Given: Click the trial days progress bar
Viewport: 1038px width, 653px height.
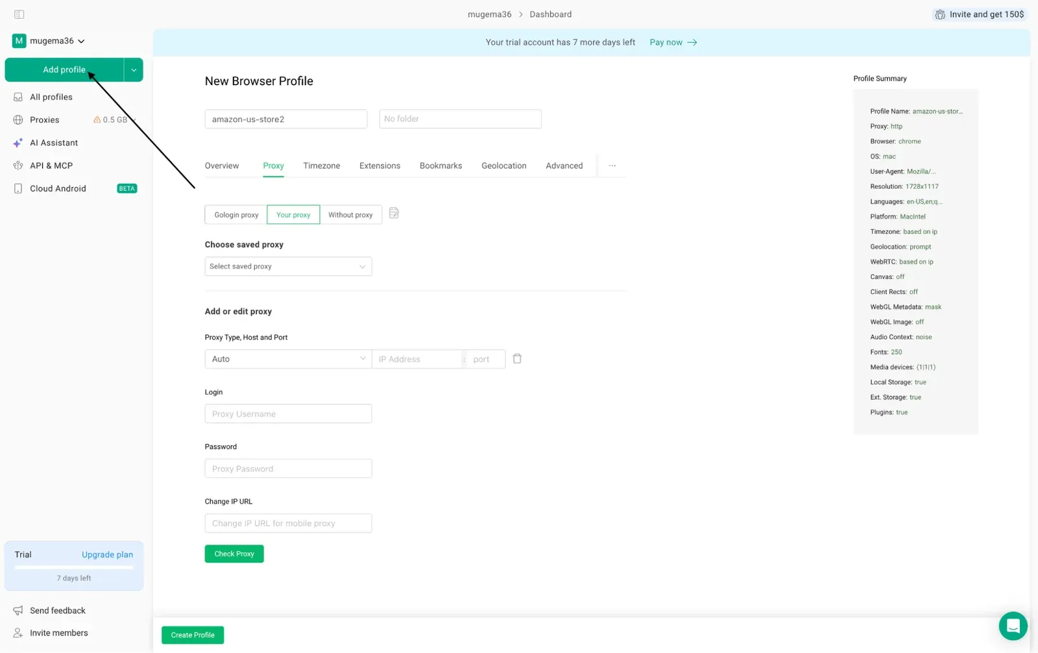Looking at the screenshot, I should (74, 567).
